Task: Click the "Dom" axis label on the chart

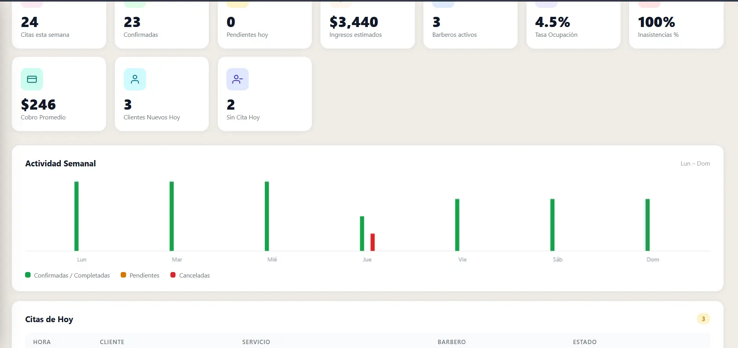Action: tap(653, 260)
